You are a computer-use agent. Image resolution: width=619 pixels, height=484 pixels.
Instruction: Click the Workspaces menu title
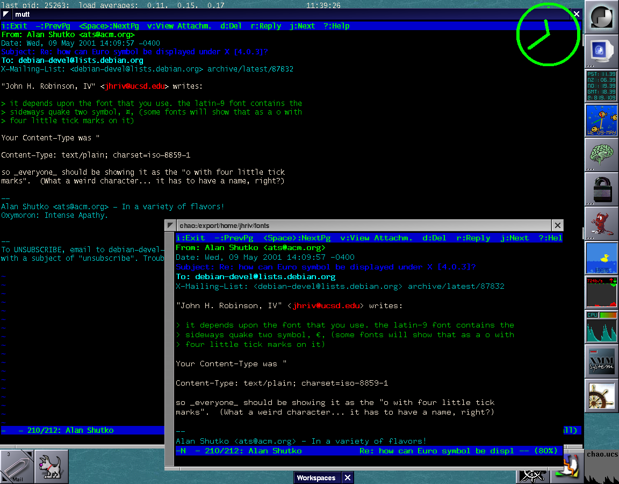click(x=316, y=478)
